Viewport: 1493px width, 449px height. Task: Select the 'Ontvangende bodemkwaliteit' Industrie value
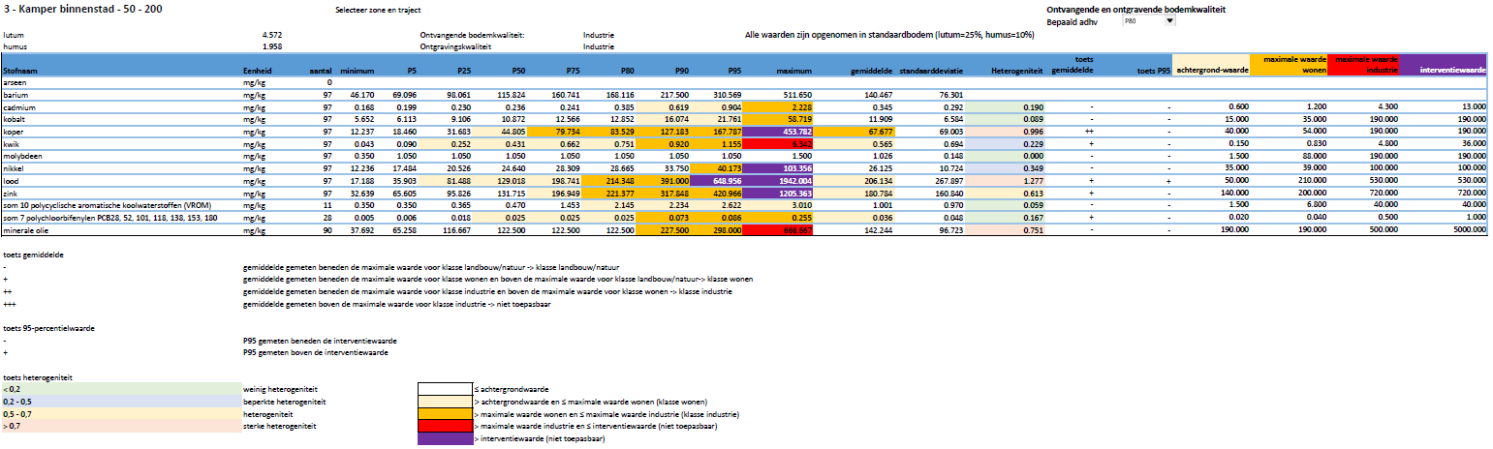click(x=598, y=35)
